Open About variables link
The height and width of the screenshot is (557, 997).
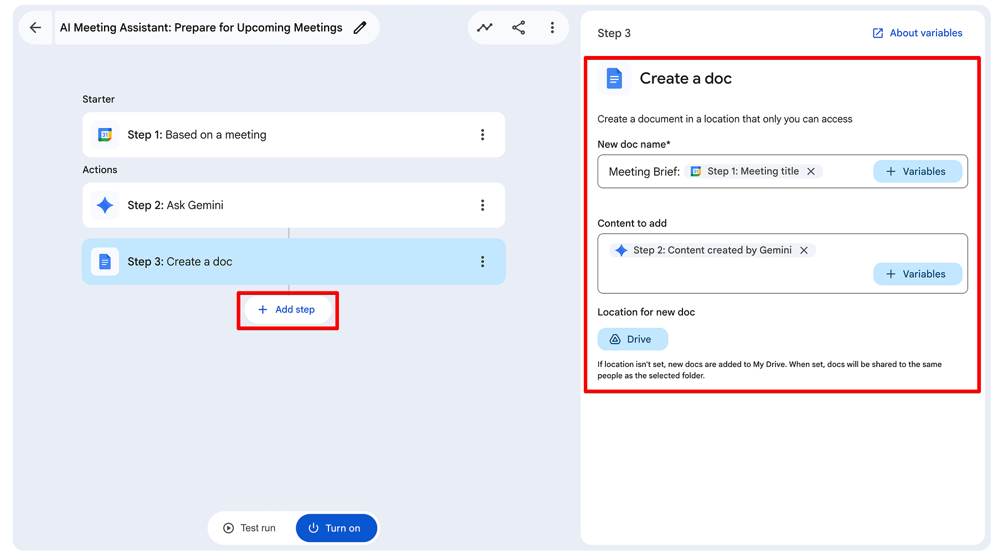[917, 33]
